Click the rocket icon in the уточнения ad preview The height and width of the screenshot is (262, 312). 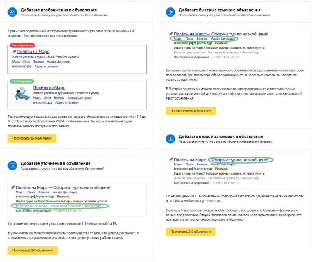[13, 187]
